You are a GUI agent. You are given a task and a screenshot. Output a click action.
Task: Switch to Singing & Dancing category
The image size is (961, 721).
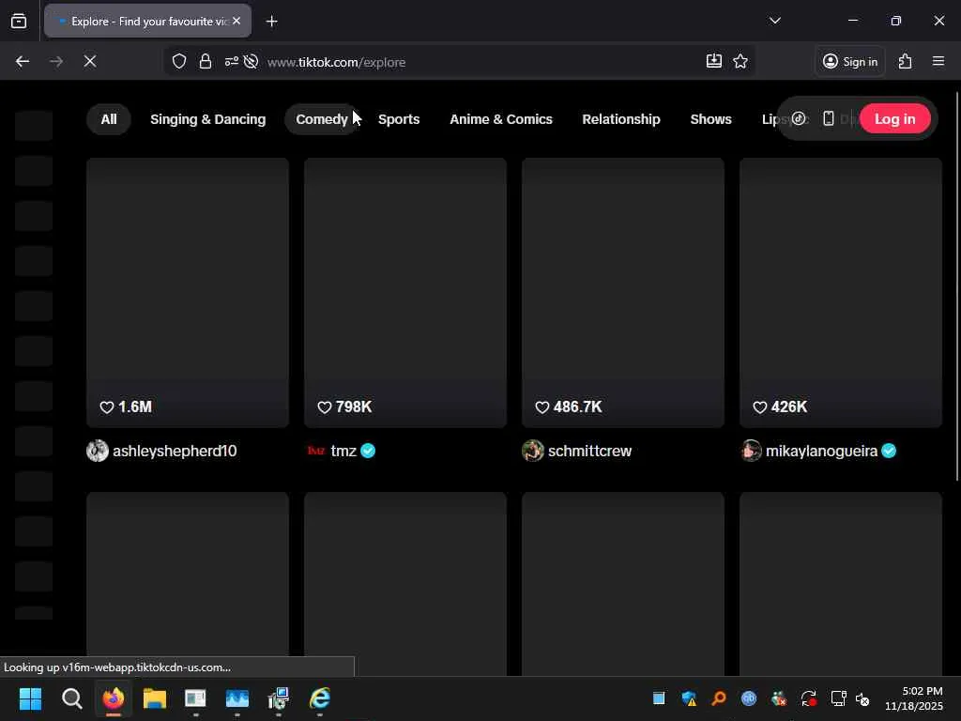(207, 119)
